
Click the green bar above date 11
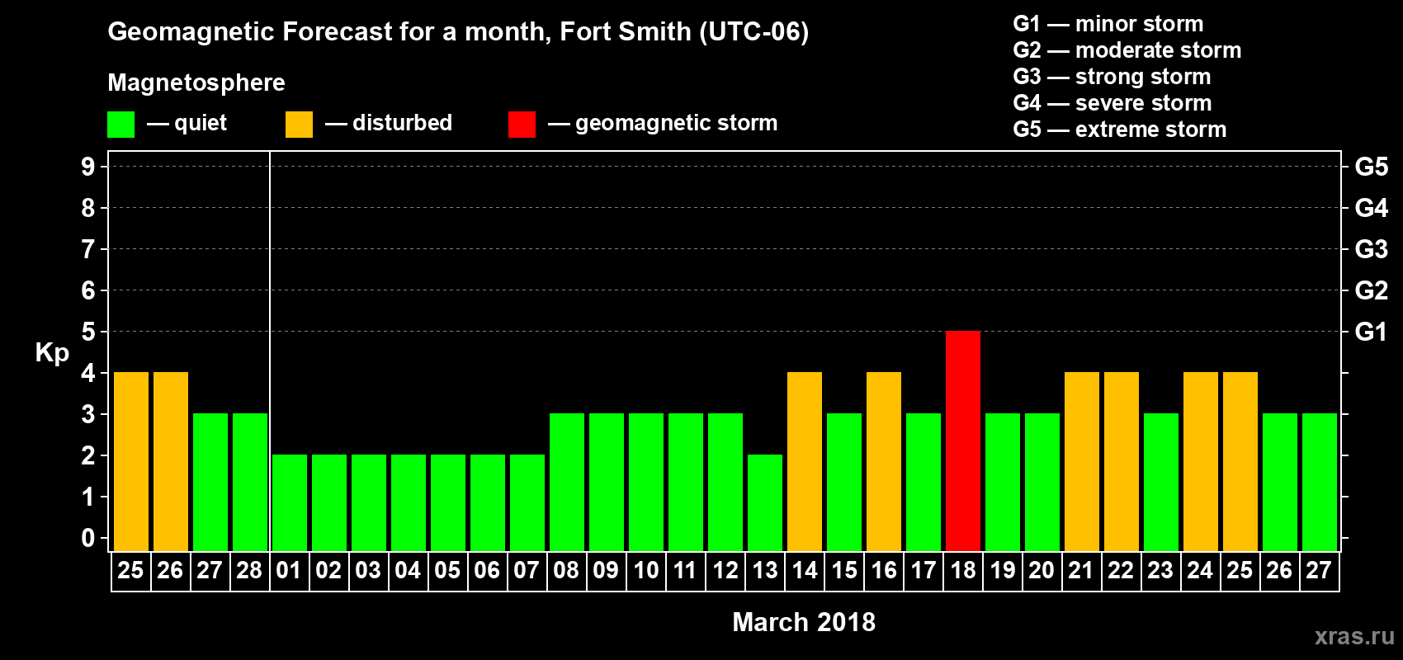click(686, 483)
